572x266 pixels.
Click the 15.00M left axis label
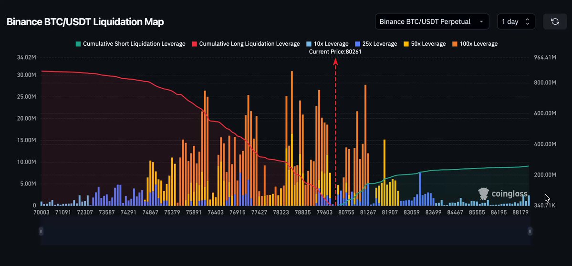click(x=27, y=140)
